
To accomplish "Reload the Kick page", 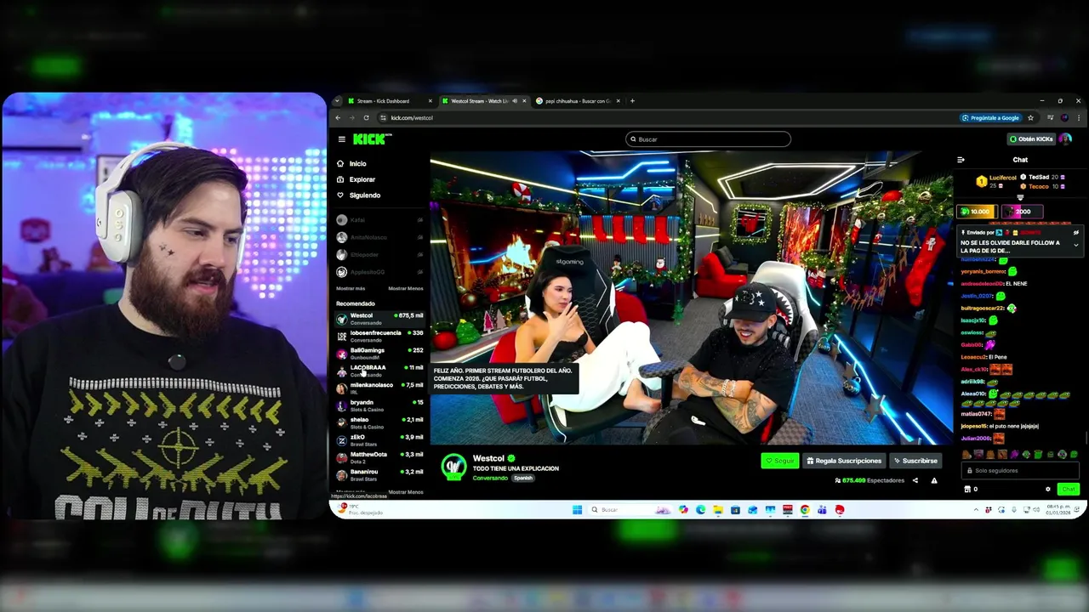I will click(367, 118).
